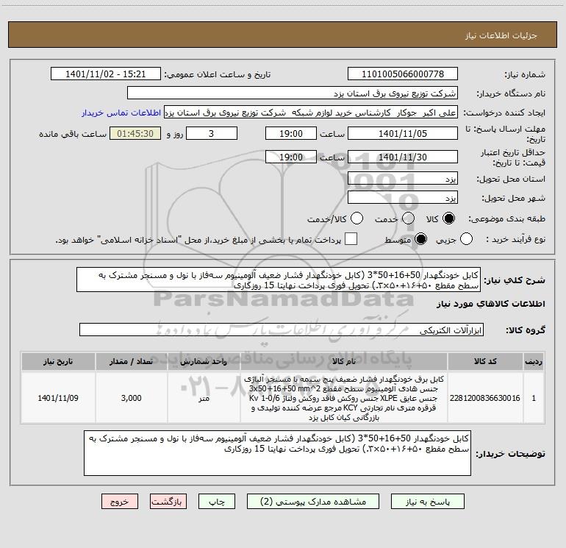Click the خروج exit button
The width and height of the screenshot is (566, 548).
pyautogui.click(x=120, y=502)
